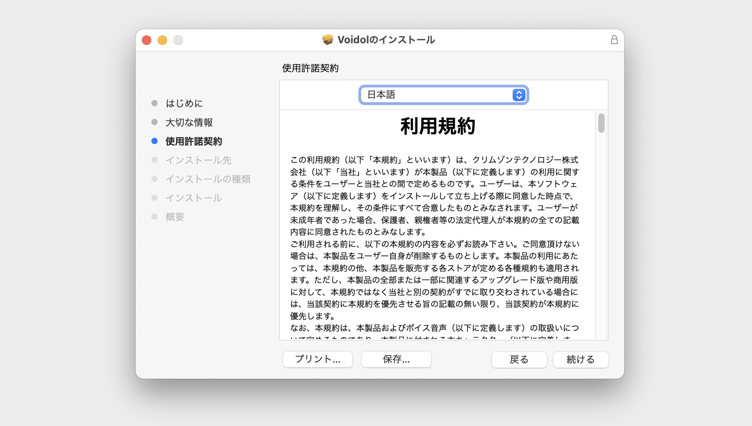Select the はじめに step in sidebar
The width and height of the screenshot is (752, 426).
click(x=184, y=104)
